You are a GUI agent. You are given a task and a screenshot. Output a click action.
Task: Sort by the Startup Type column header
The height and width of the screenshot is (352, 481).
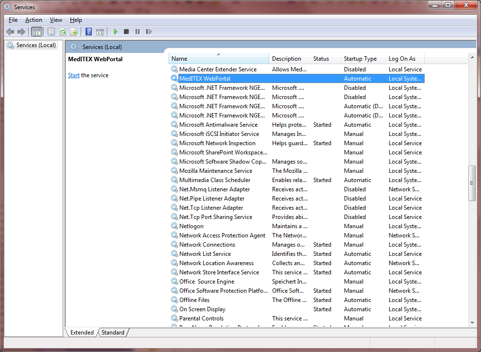[363, 59]
